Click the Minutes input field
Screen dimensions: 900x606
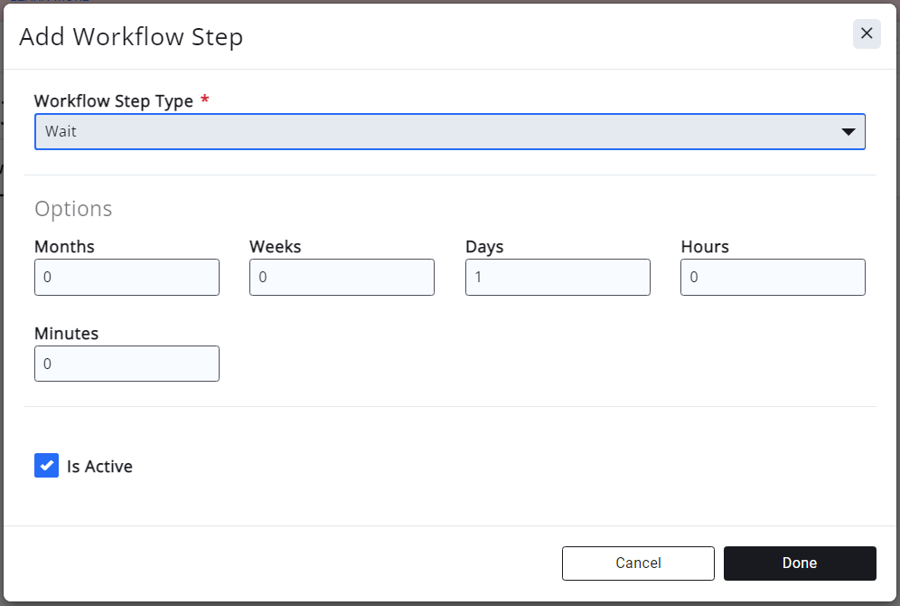127,363
